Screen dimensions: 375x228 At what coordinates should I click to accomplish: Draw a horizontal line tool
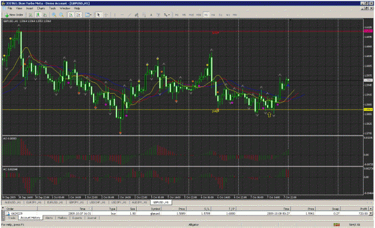[x=122, y=15]
